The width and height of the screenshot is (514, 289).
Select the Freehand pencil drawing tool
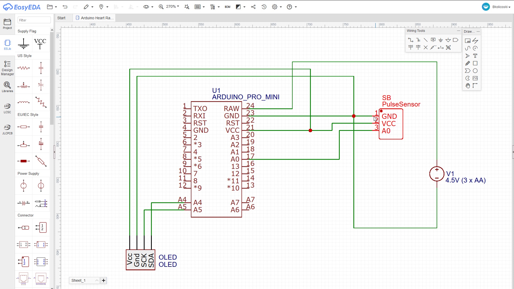[468, 63]
